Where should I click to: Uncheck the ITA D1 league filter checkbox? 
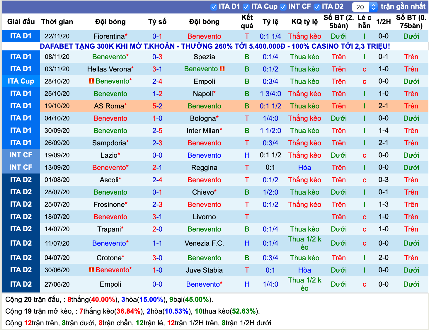pos(214,7)
